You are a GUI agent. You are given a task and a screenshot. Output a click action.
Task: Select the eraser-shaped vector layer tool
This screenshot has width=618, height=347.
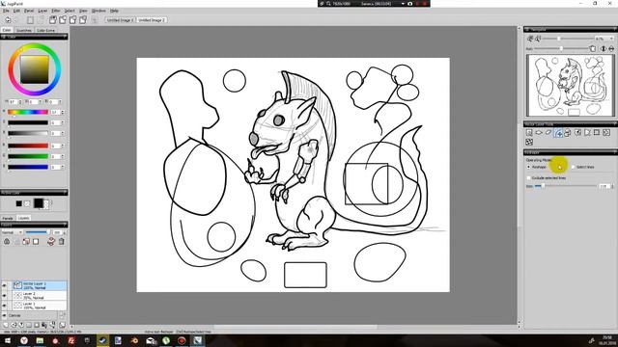click(x=548, y=133)
